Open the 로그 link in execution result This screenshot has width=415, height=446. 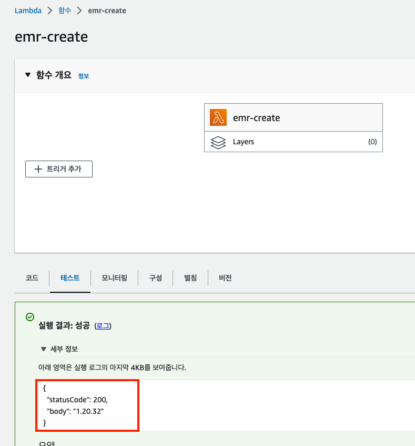[x=103, y=326]
